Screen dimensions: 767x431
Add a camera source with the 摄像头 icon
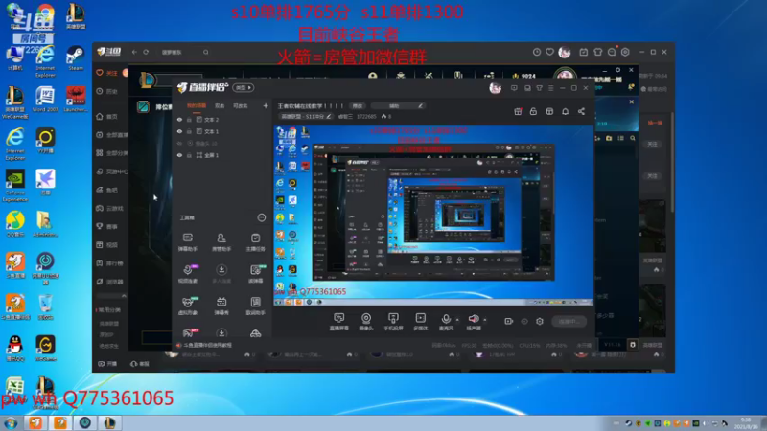pyautogui.click(x=366, y=322)
